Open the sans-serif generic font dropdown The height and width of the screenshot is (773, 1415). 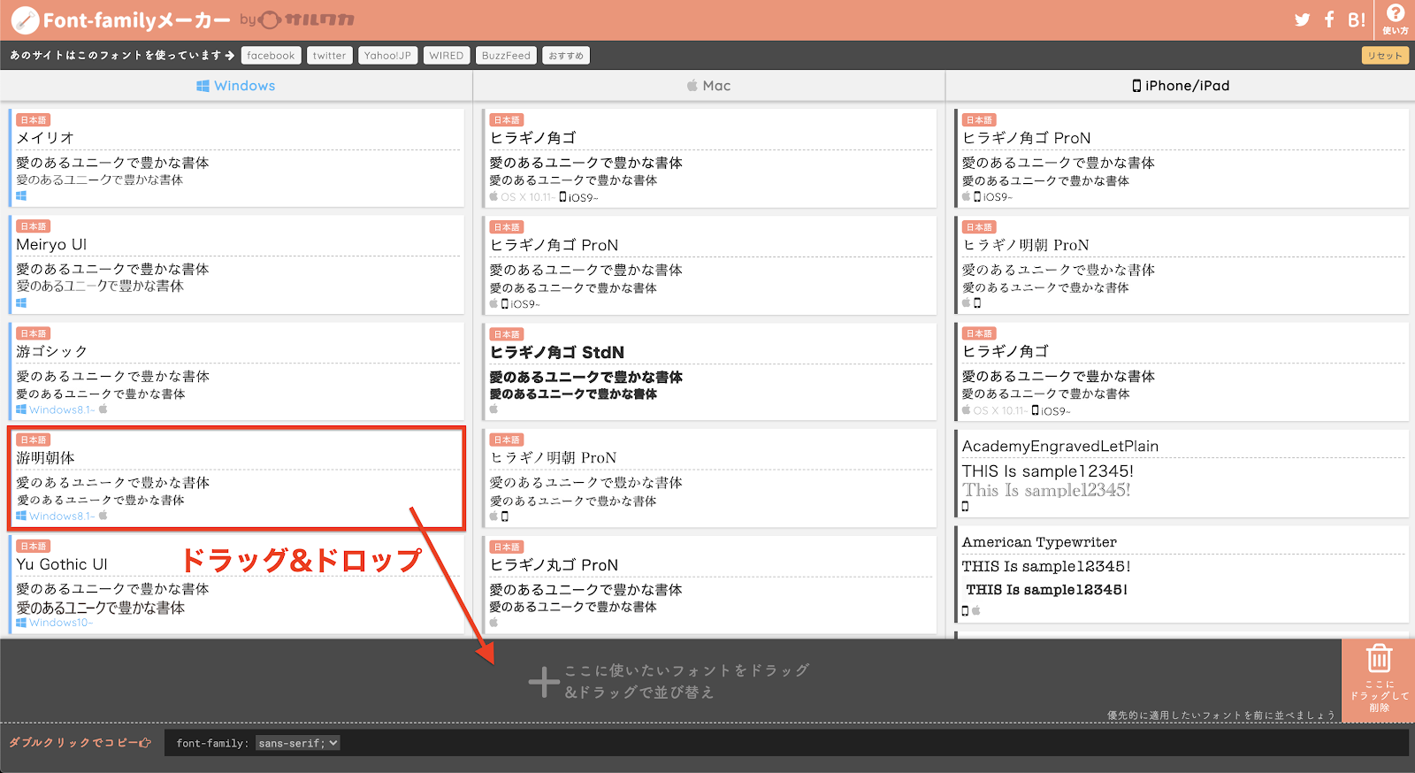point(297,743)
